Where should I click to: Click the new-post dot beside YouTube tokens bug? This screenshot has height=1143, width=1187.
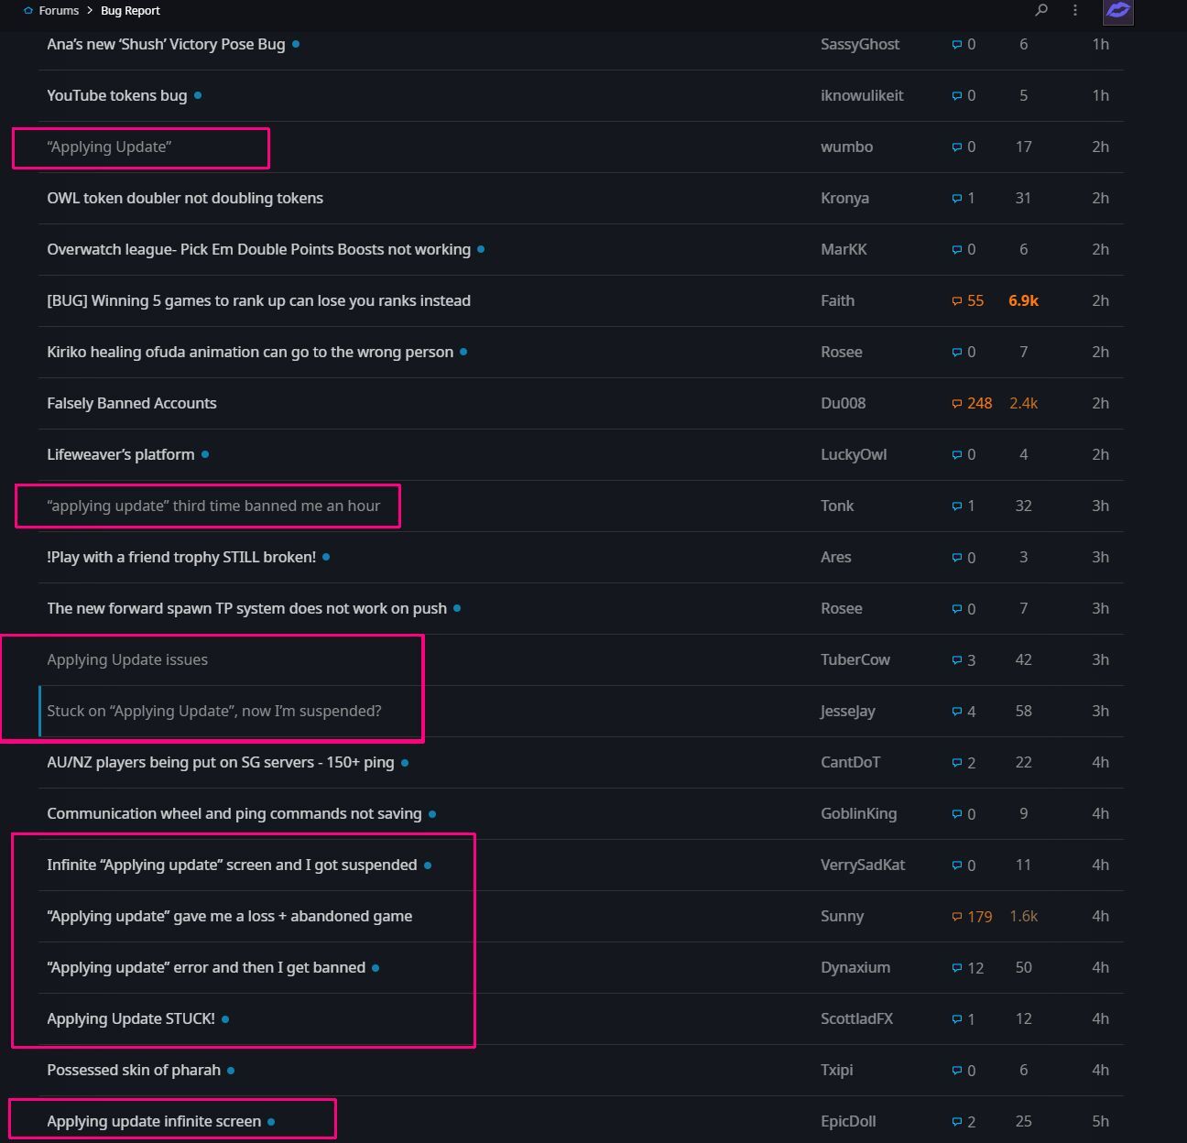tap(198, 95)
